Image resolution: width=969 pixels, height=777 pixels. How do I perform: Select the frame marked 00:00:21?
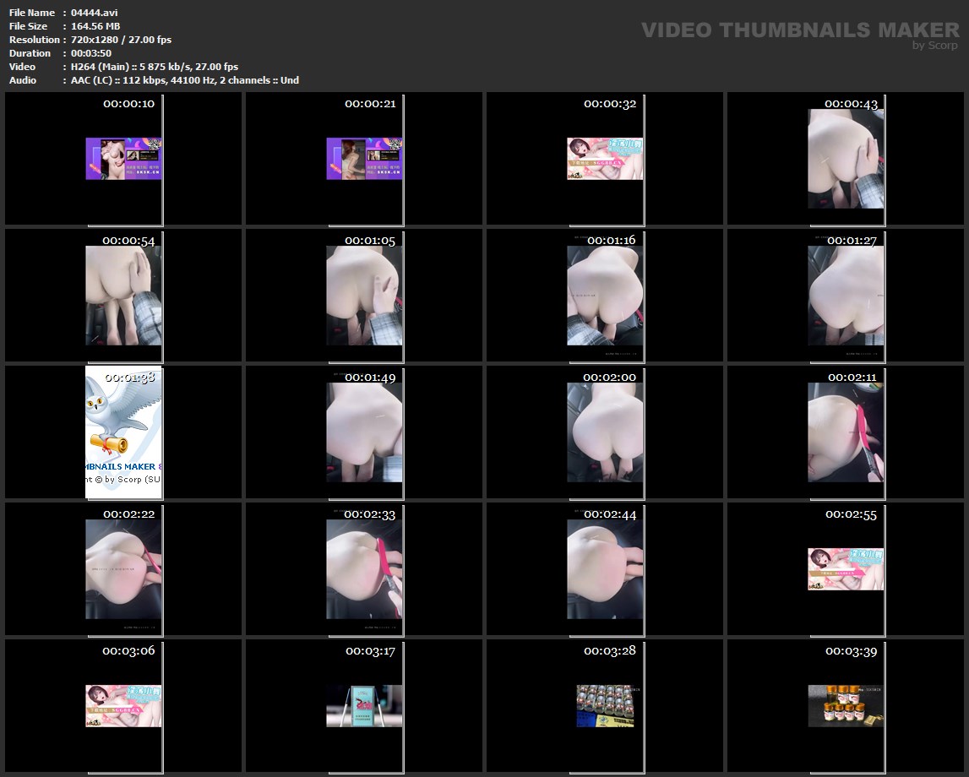click(x=364, y=159)
